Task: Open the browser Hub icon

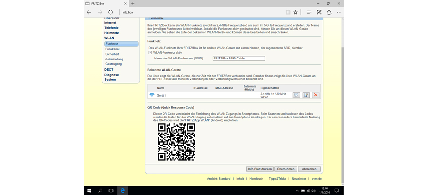Action: [x=309, y=12]
